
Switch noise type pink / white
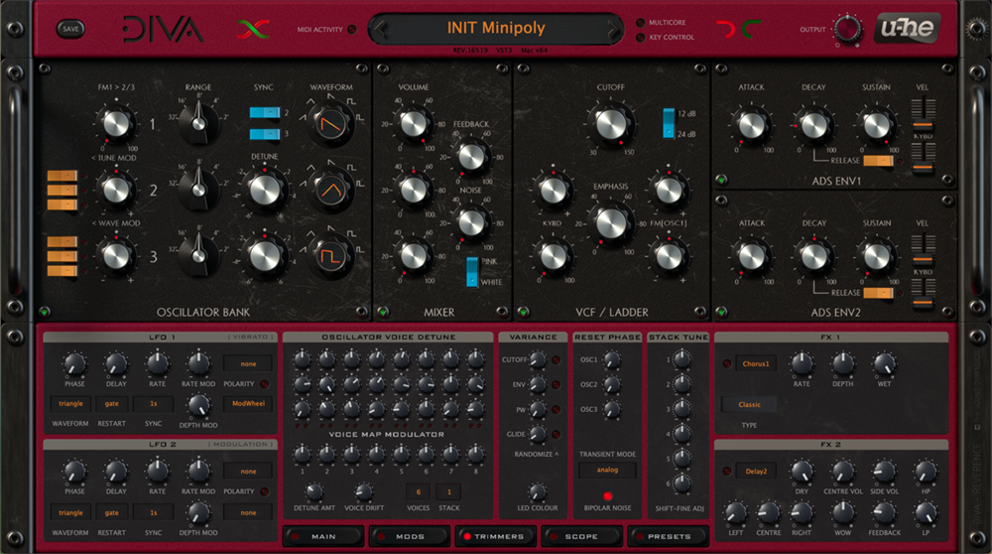472,272
